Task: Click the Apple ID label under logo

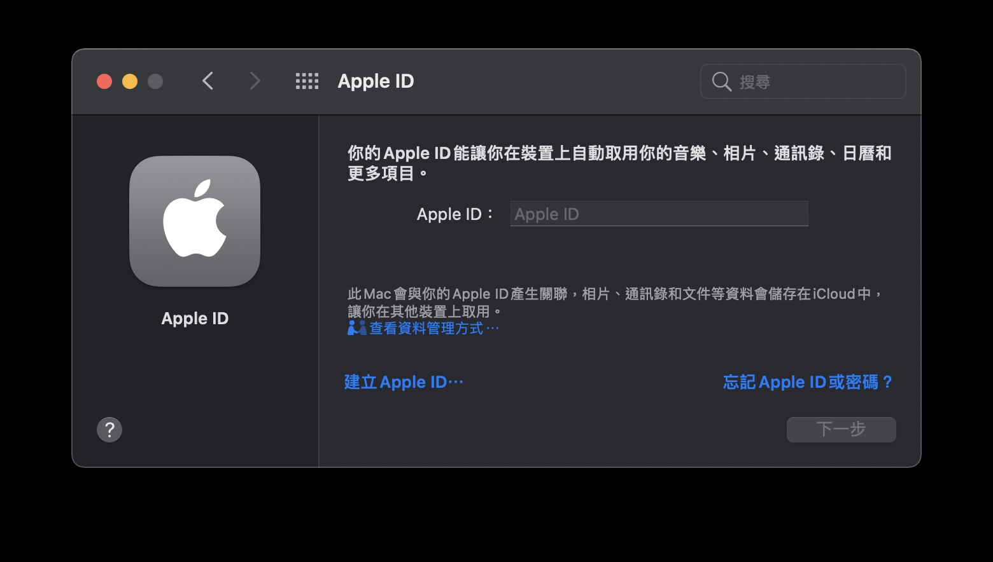Action: coord(195,319)
